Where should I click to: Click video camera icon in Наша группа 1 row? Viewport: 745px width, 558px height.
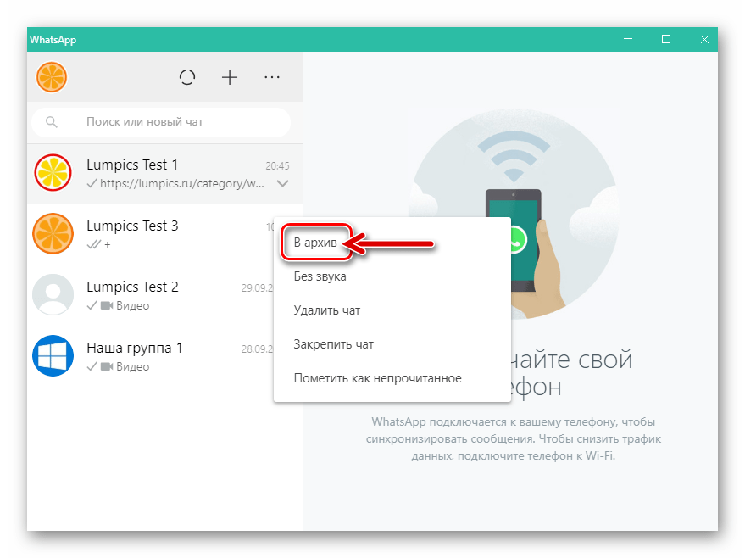107,367
